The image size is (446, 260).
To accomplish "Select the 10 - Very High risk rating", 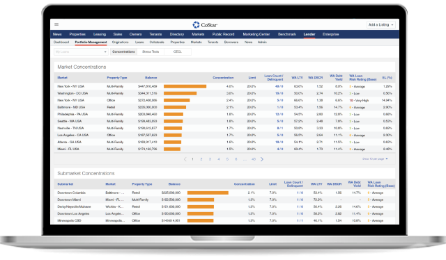I will click(x=359, y=101).
